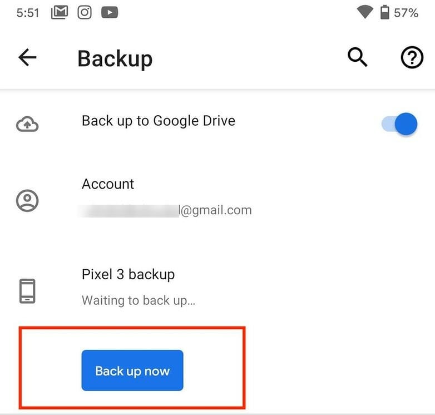
Task: Open the Account setting row
Action: [x=217, y=198]
